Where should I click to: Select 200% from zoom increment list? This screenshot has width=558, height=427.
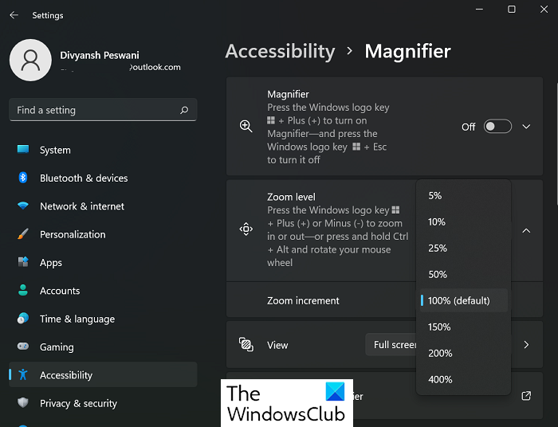click(x=440, y=353)
